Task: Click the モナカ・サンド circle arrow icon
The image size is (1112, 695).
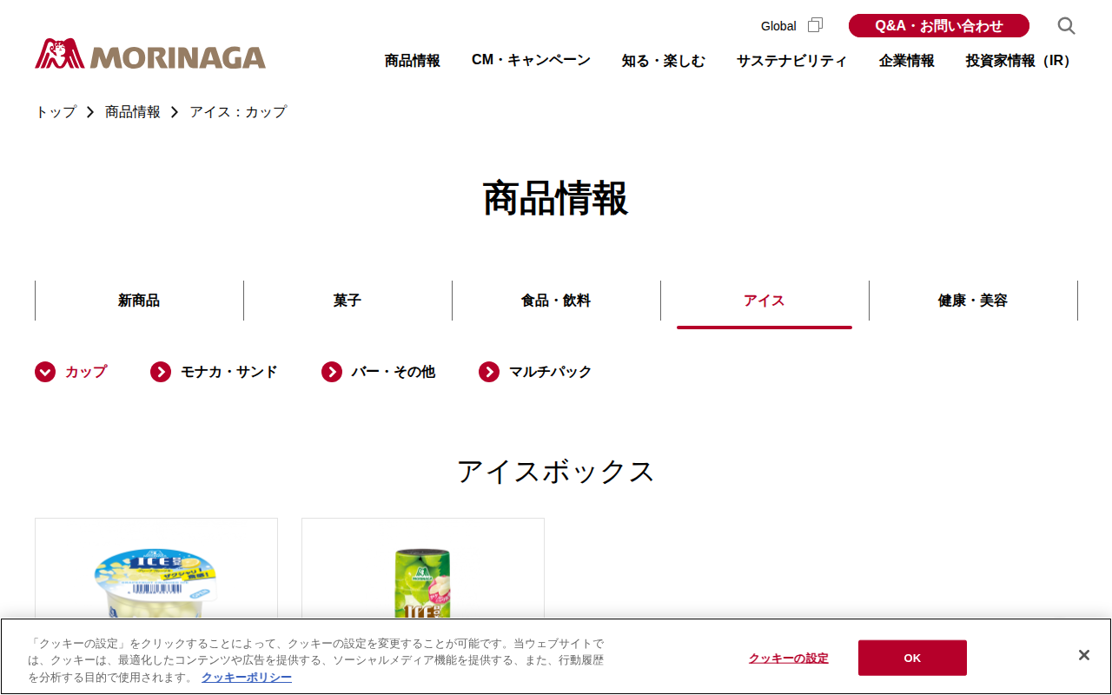Action: click(x=161, y=372)
